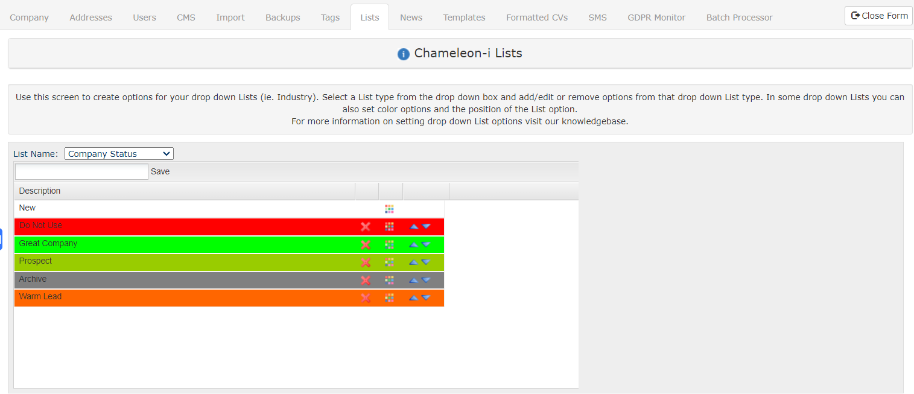Move Warm Lead up
914x394 pixels.
click(x=414, y=298)
